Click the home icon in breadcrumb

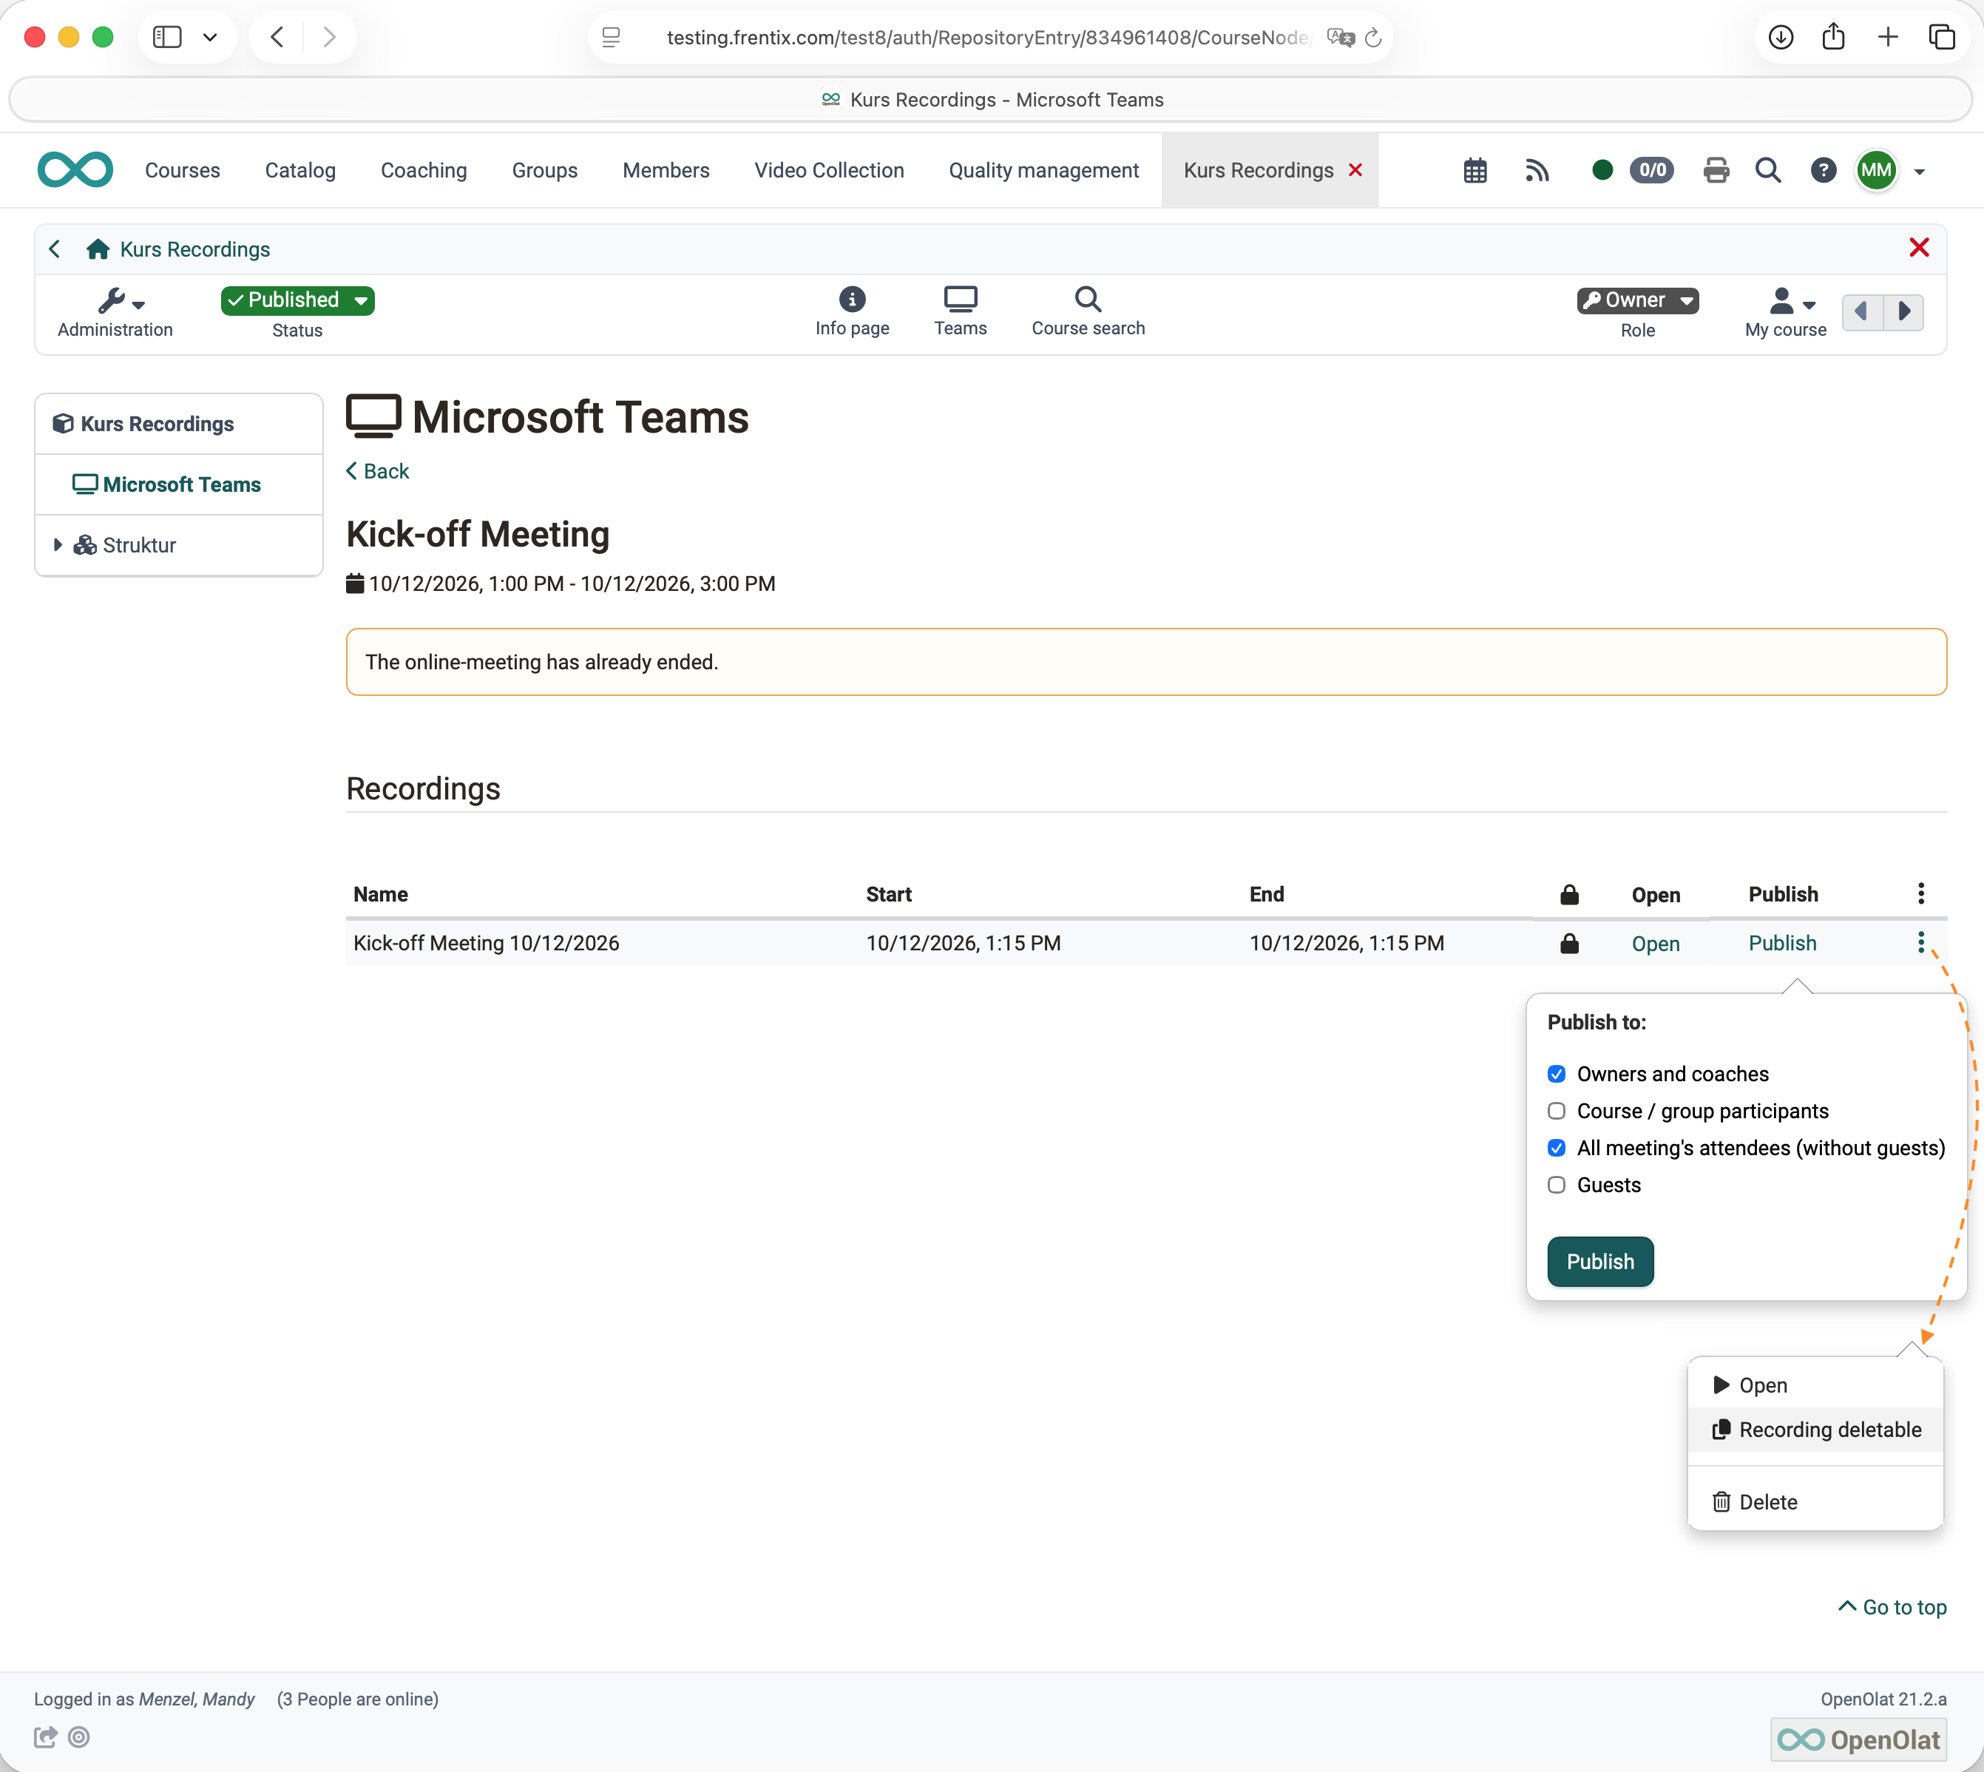98,249
